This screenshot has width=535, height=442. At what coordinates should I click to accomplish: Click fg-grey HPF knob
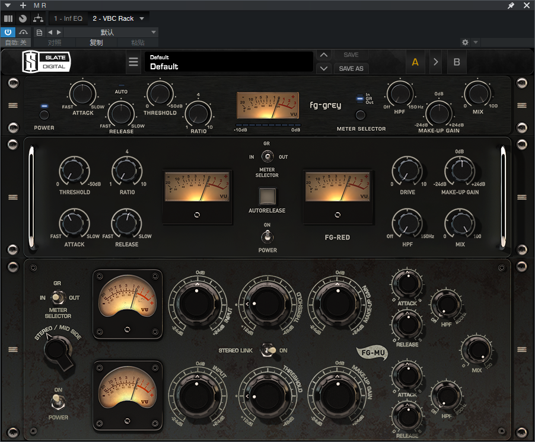pyautogui.click(x=400, y=94)
